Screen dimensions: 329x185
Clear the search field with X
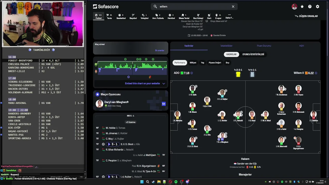[233, 6]
